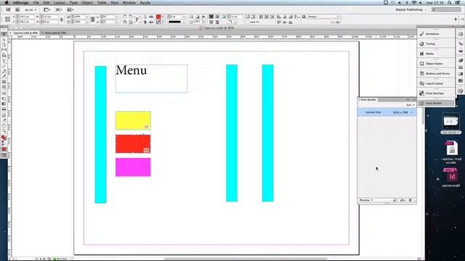
Task: Select the Pen tool
Action: tap(4, 72)
